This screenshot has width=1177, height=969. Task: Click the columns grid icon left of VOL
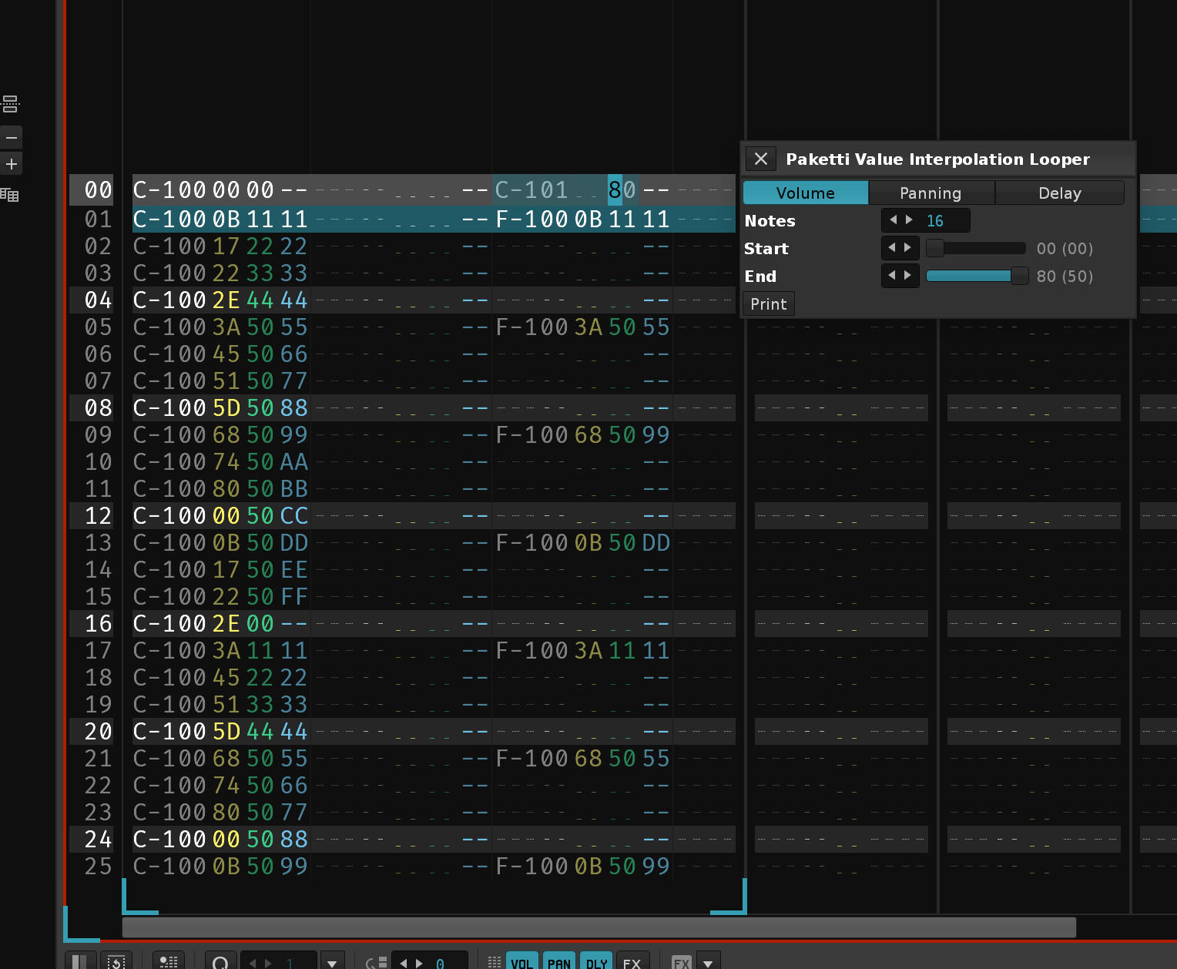pos(495,962)
